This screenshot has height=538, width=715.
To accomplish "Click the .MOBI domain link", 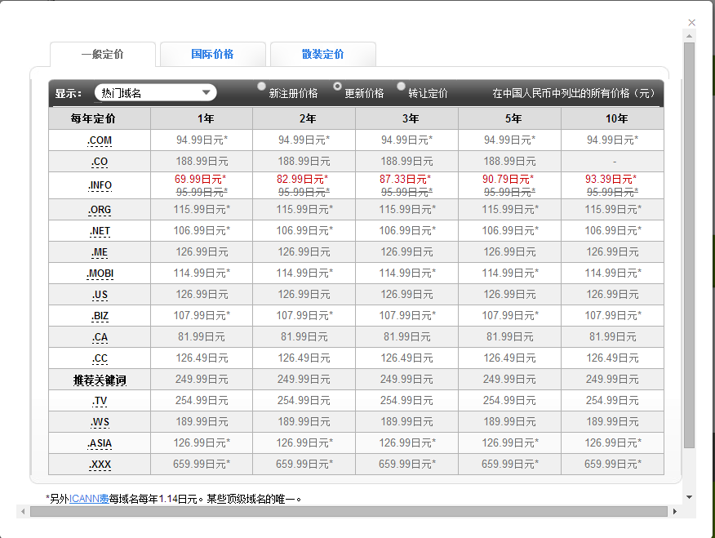I will (x=100, y=273).
